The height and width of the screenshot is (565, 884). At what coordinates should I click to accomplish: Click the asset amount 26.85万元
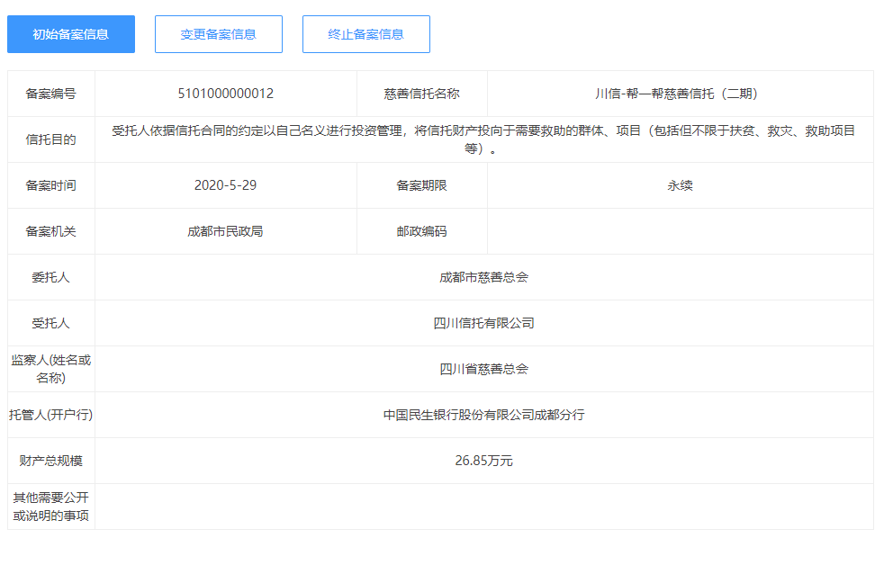pyautogui.click(x=483, y=461)
